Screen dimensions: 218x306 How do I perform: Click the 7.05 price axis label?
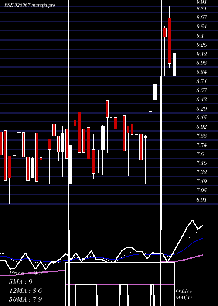pos(201,191)
